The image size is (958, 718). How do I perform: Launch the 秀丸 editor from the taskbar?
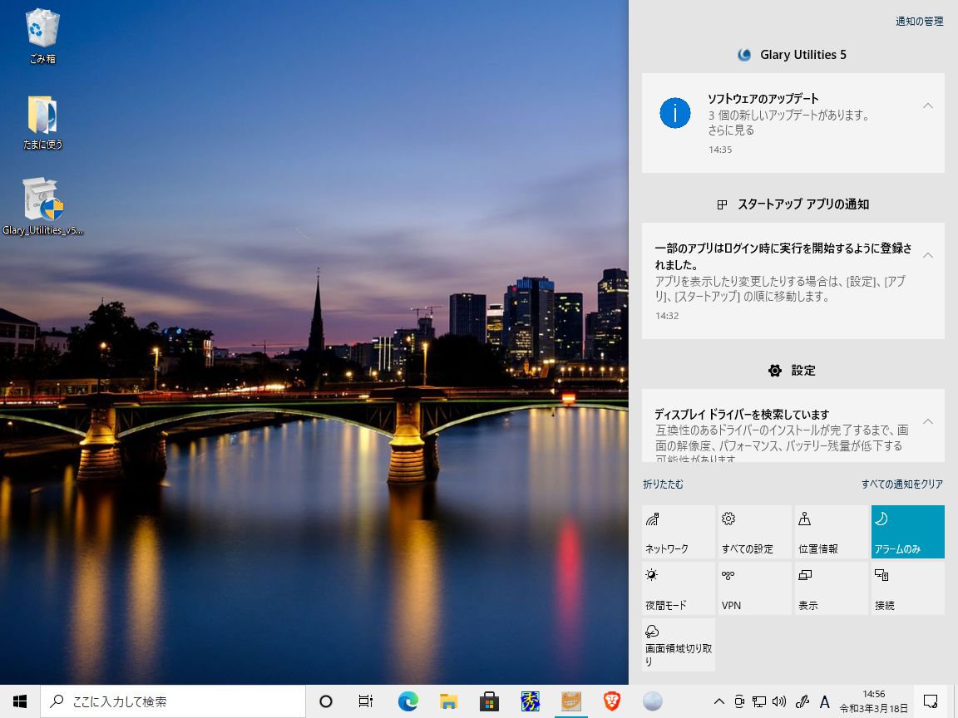tap(529, 701)
